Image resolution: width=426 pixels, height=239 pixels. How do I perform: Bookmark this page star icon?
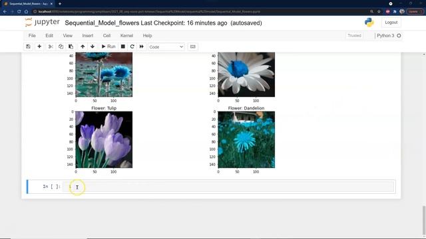click(x=379, y=12)
